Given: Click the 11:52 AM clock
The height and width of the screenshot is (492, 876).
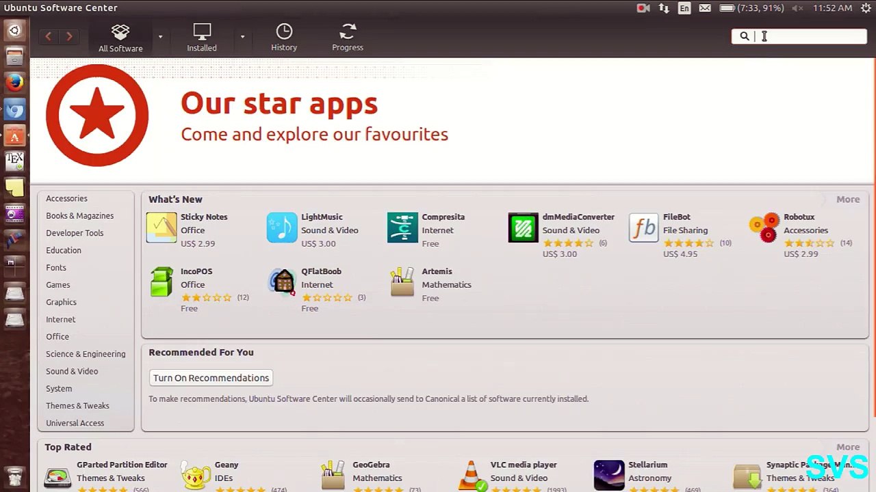Looking at the screenshot, I should tap(832, 8).
